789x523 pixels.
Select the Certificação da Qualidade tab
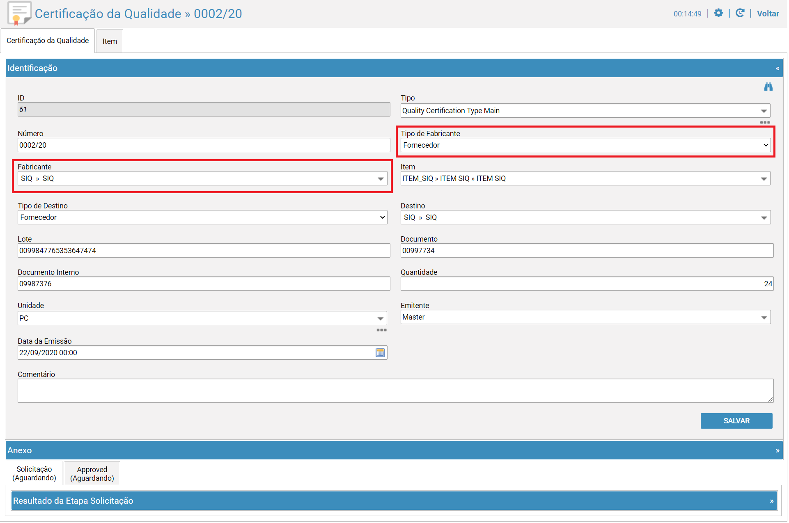(x=48, y=41)
